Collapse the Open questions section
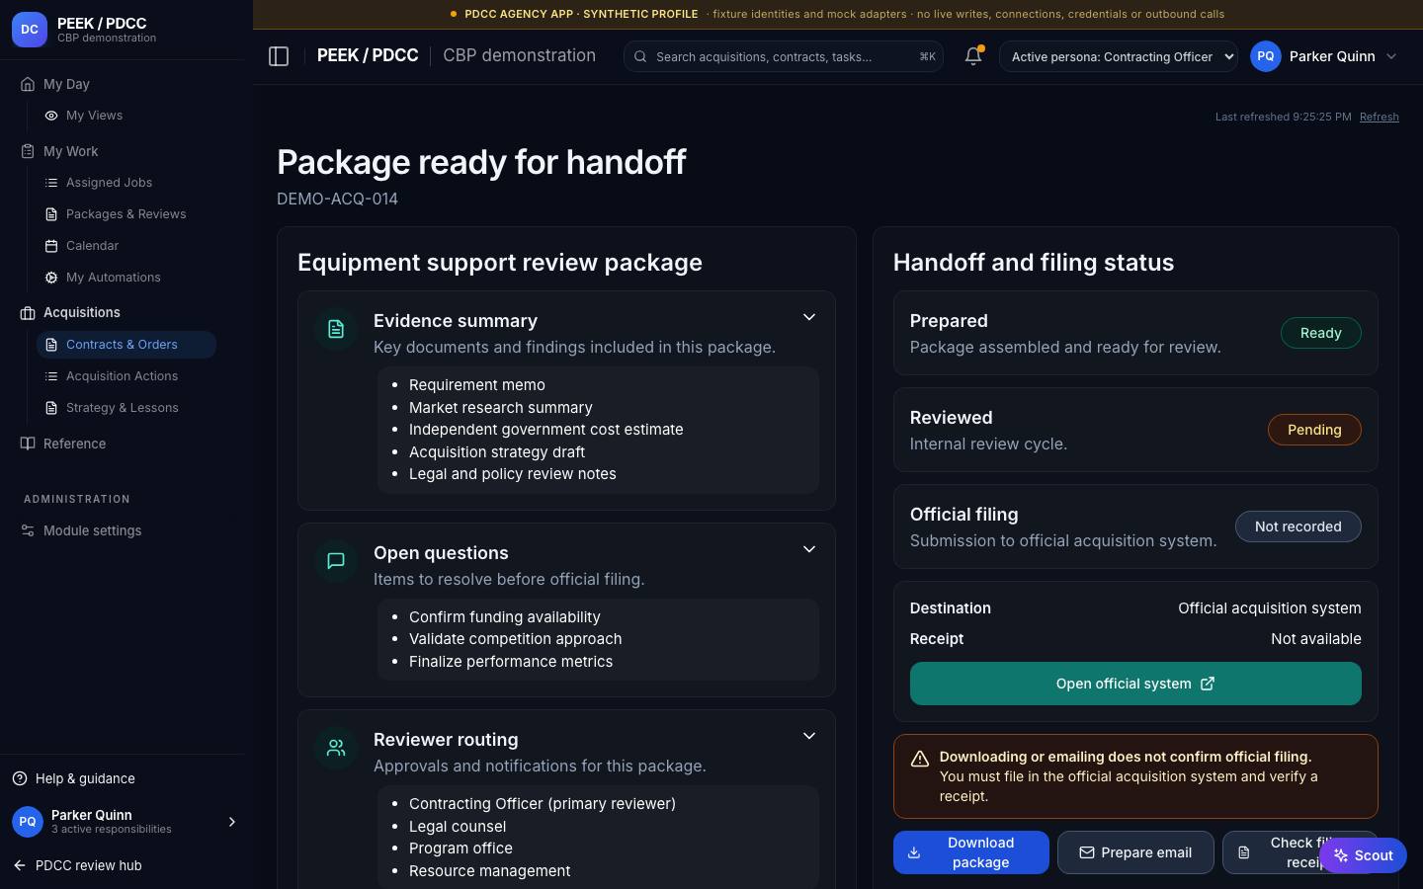 click(808, 549)
